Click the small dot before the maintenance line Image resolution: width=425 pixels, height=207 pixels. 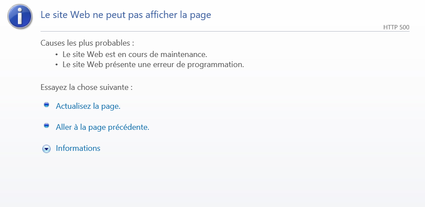(57, 55)
